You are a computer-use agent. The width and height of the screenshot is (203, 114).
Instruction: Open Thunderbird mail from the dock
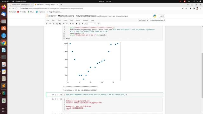click(3, 14)
